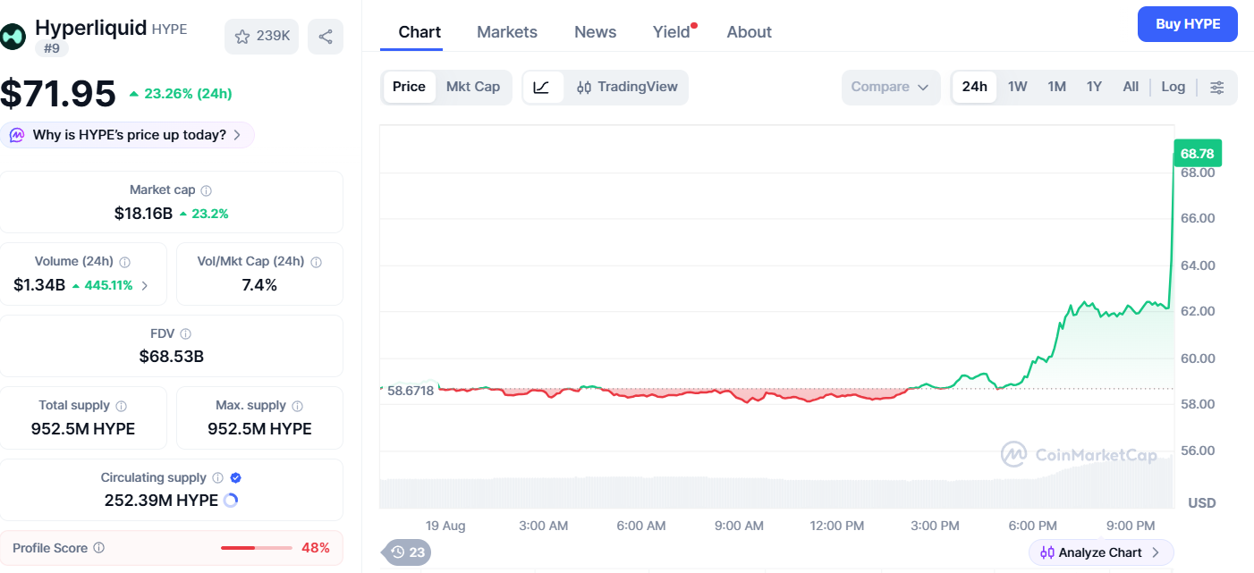The width and height of the screenshot is (1254, 573).
Task: Click market cap value $18.16B
Action: (x=143, y=214)
